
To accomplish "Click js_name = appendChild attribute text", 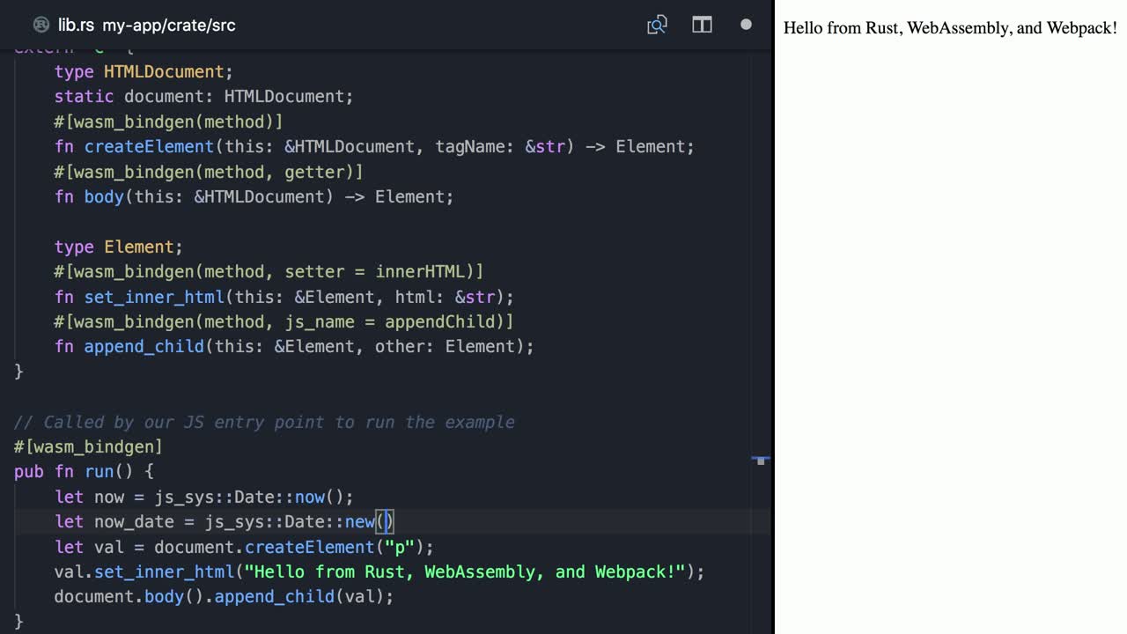I will coord(394,321).
